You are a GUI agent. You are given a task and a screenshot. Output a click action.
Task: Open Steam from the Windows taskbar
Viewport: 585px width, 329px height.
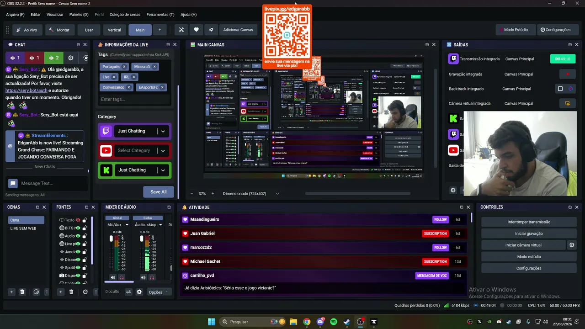tap(347, 322)
